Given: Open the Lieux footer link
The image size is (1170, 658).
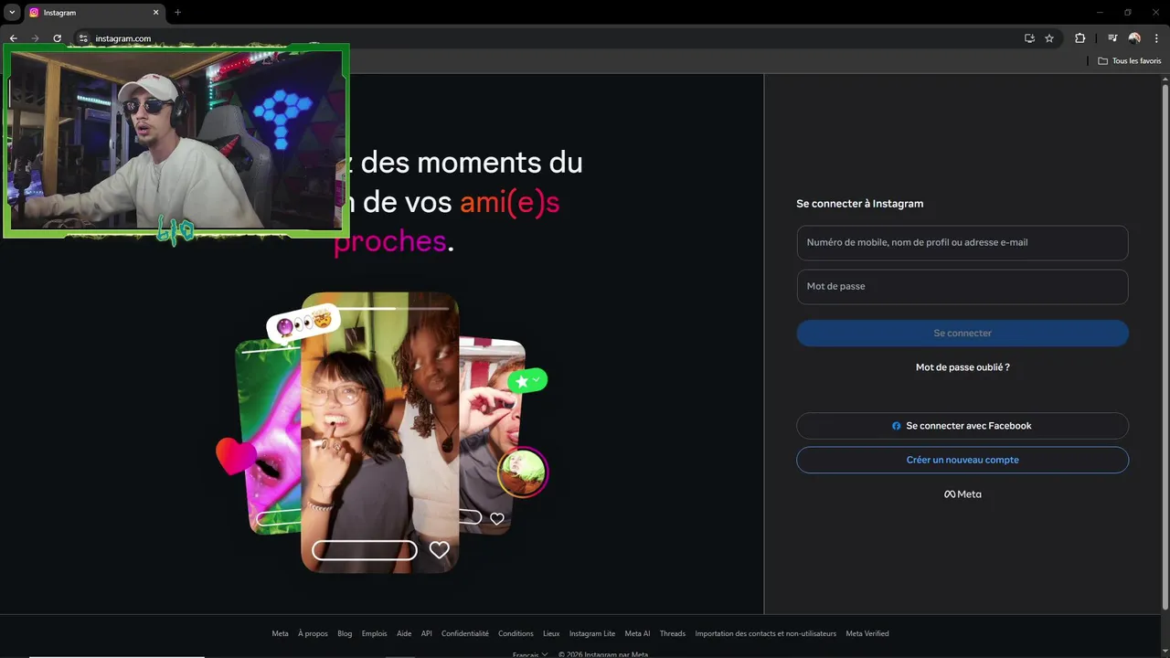Looking at the screenshot, I should coord(551,633).
